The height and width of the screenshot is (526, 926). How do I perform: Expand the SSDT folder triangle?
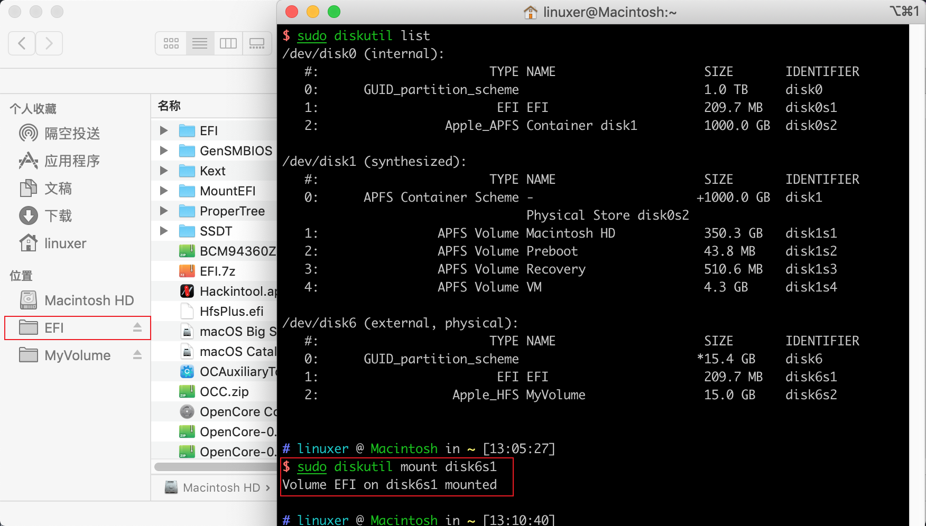164,231
